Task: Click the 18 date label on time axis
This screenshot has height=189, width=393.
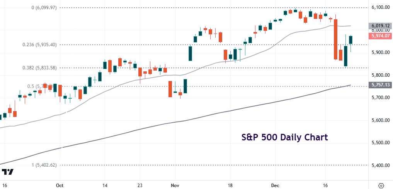Action: click(x=230, y=185)
